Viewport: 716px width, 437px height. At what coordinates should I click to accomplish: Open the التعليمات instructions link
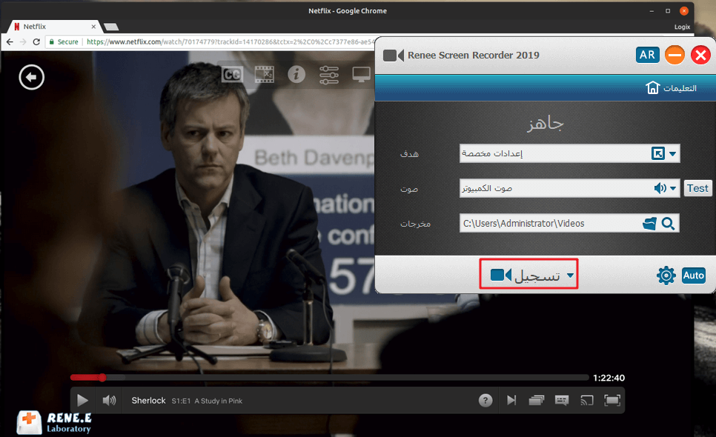(x=680, y=88)
